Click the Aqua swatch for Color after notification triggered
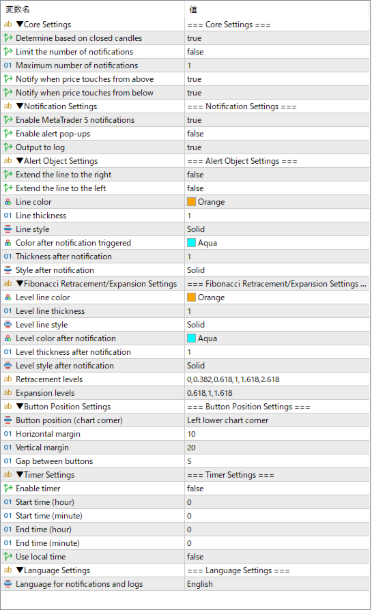Viewport: 372px width, 610px height. 191,243
